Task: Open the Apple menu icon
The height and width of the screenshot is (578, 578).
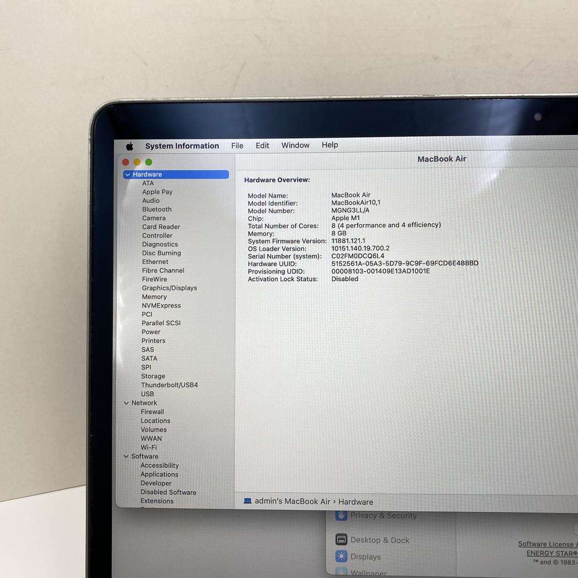Action: click(130, 146)
